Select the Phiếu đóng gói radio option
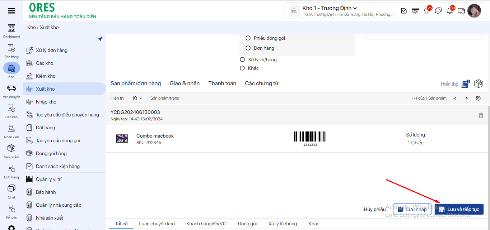Screen dimensions: 490x230 click(x=248, y=38)
